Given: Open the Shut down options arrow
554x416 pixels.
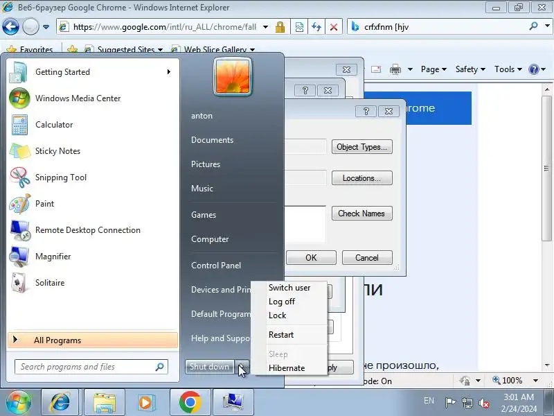Looking at the screenshot, I should coord(242,367).
